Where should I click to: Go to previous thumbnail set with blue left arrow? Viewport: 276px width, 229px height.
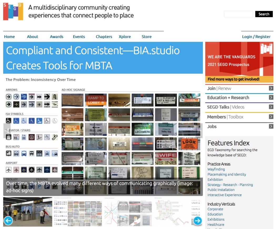(x=8, y=221)
